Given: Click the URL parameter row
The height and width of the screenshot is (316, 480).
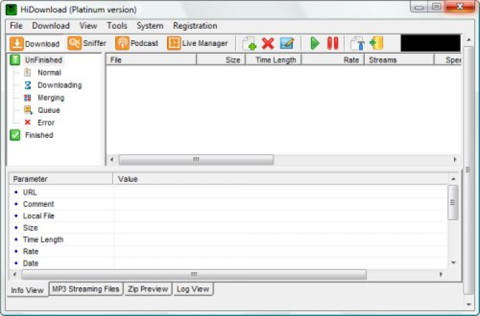Looking at the screenshot, I should pos(228,192).
